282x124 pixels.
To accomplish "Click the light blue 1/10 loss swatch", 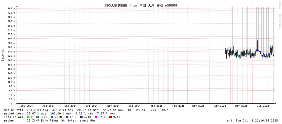I will [37, 117].
